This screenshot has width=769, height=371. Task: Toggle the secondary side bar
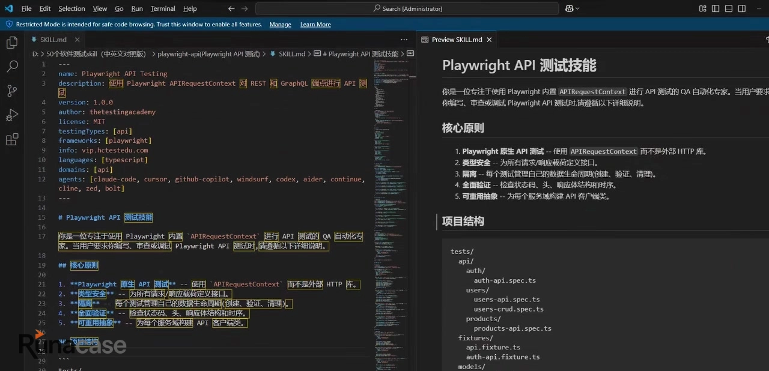click(x=742, y=8)
